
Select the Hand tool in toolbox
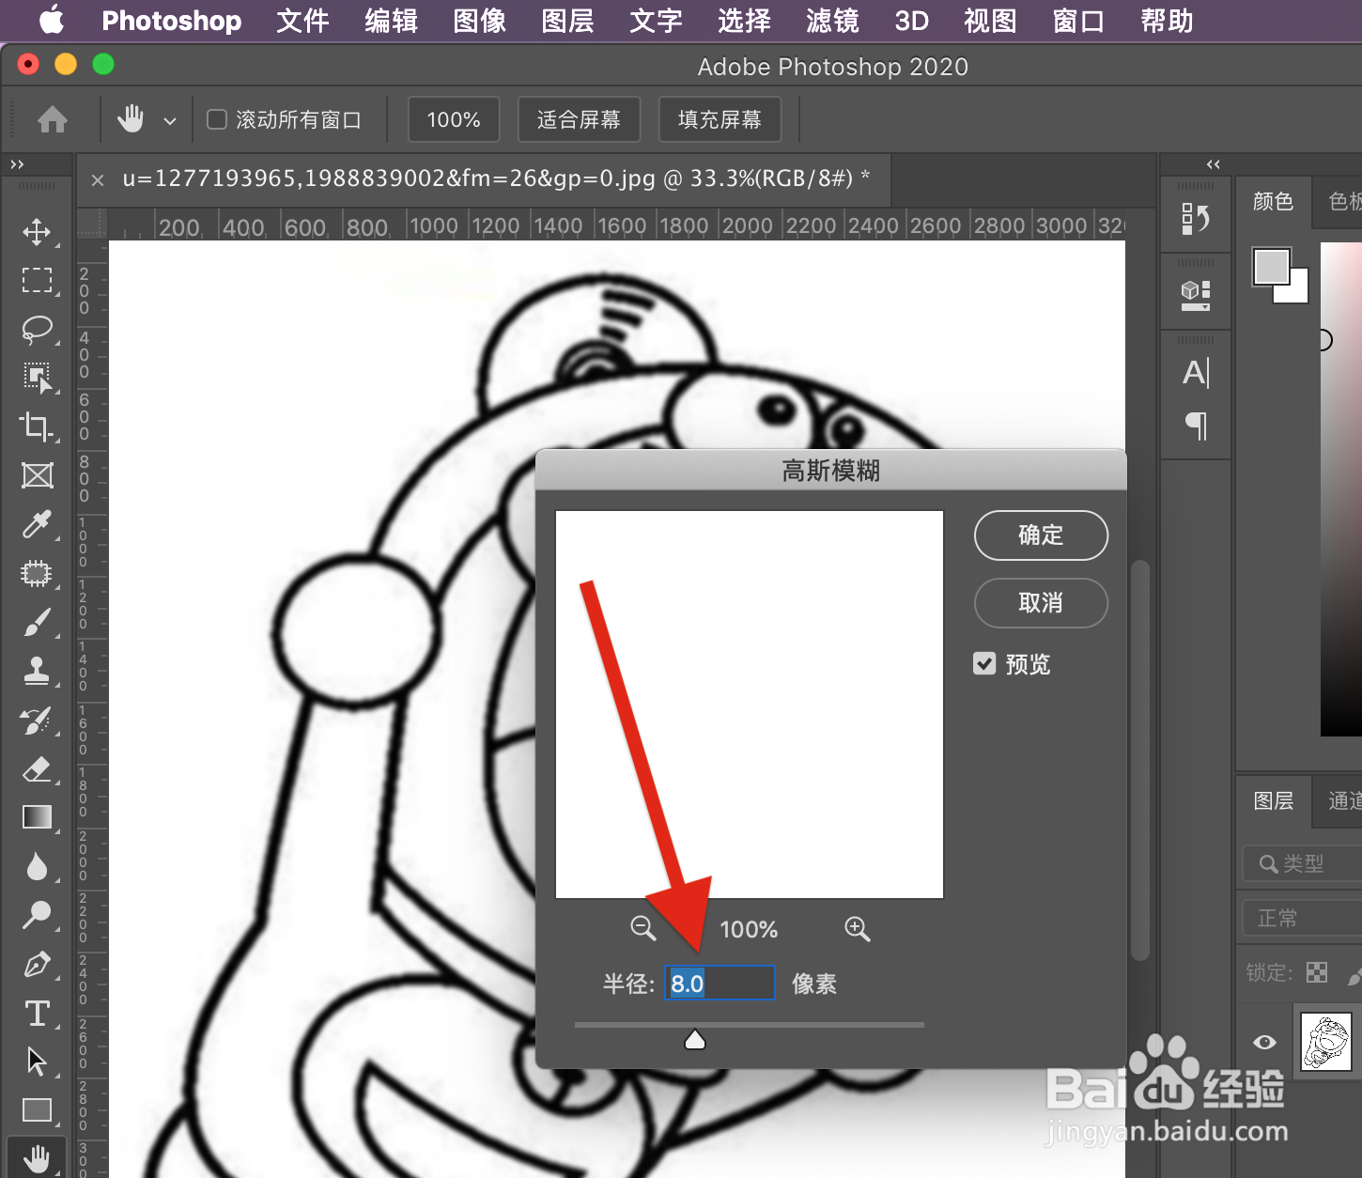(x=37, y=1159)
